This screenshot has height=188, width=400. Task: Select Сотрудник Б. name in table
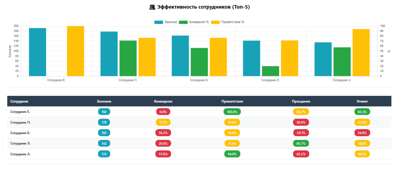[20, 133]
